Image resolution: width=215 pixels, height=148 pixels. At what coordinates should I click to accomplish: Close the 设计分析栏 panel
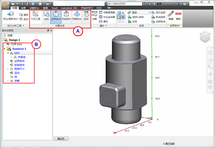point(51,30)
